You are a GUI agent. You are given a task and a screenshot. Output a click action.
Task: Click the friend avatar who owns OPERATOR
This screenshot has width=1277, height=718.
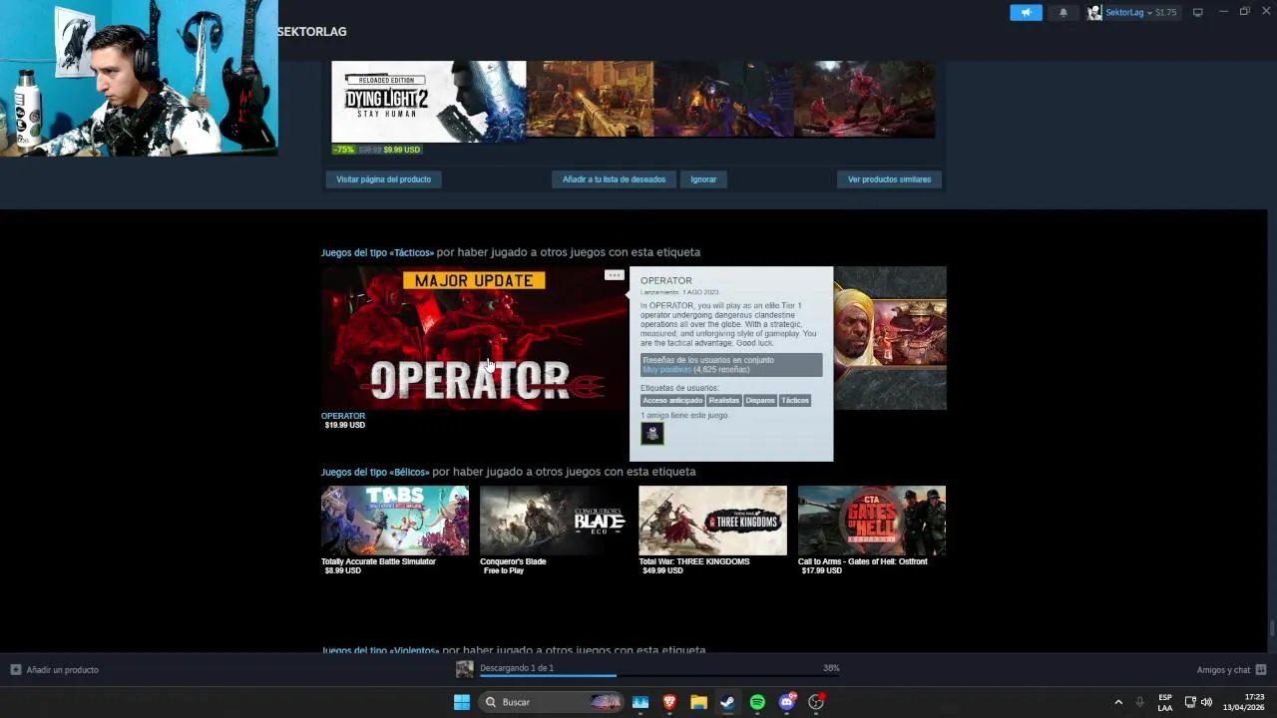[x=652, y=433]
